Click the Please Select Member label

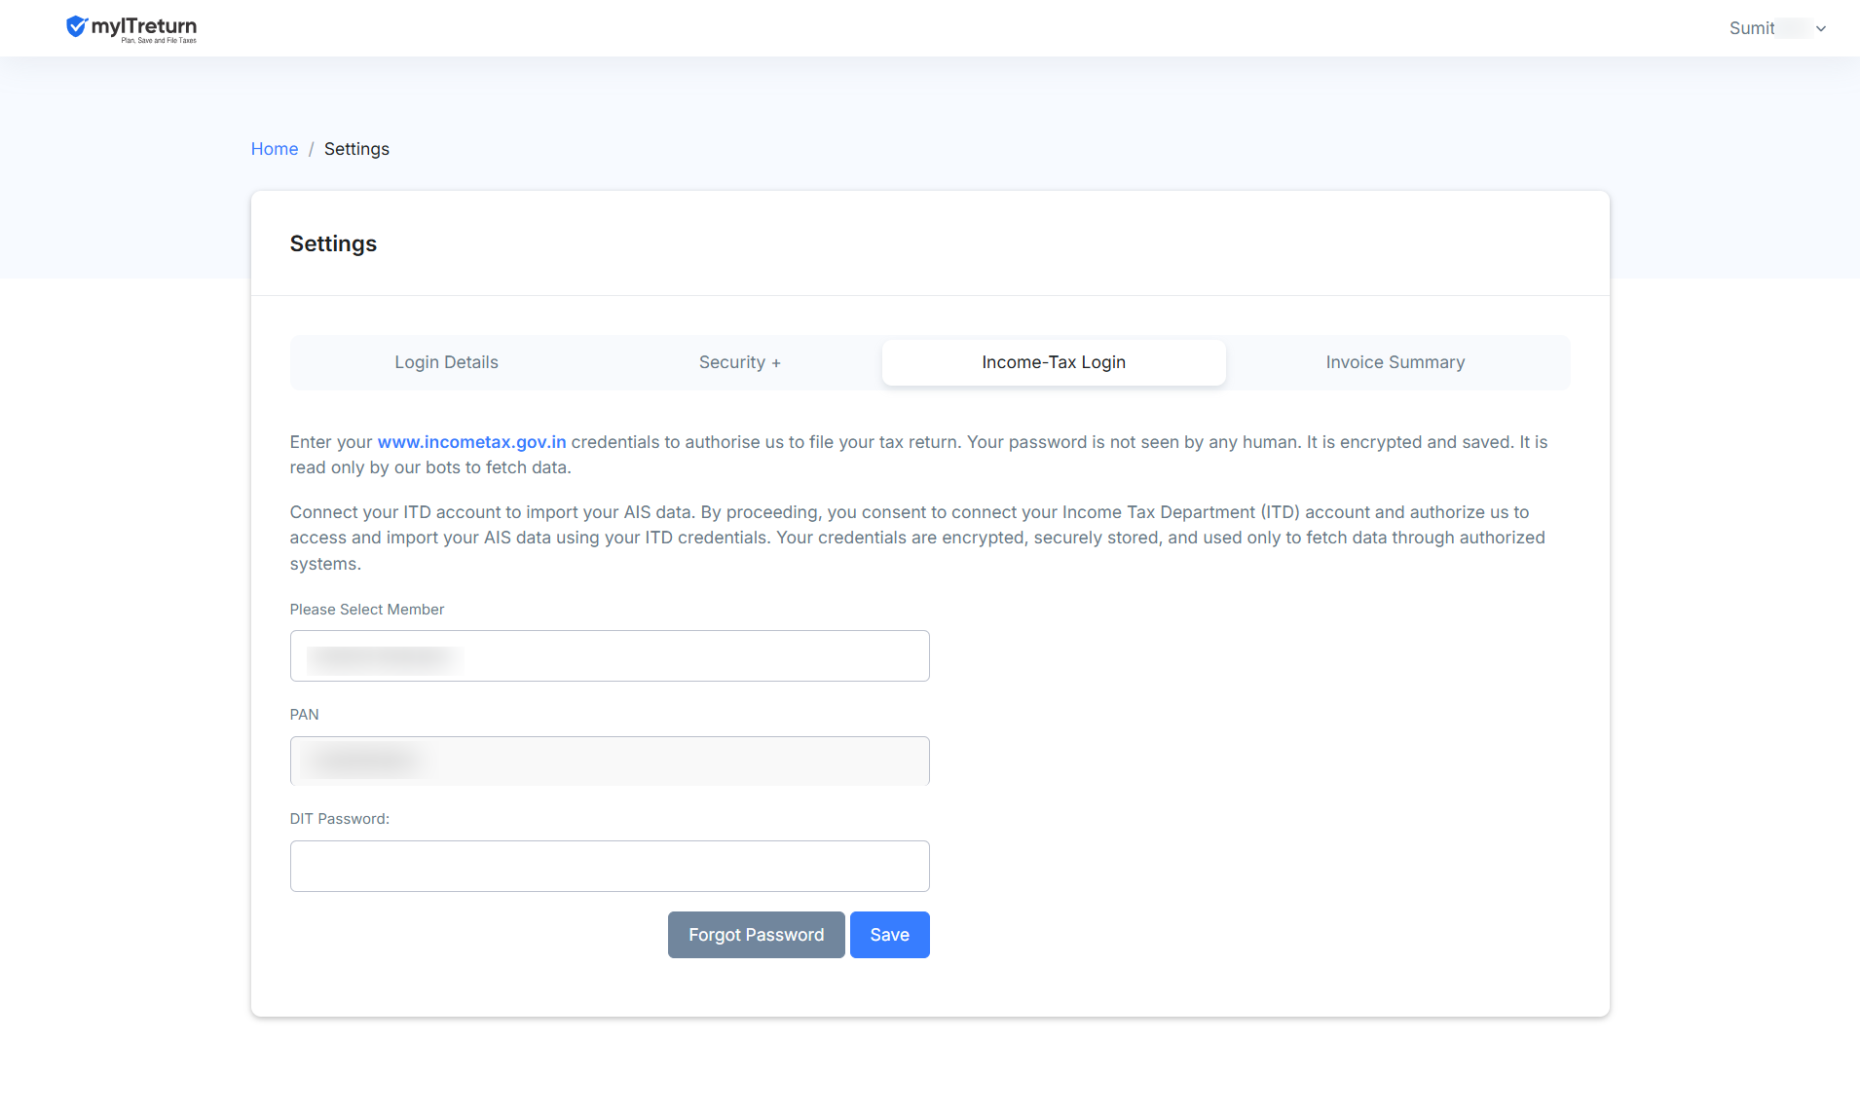click(367, 610)
